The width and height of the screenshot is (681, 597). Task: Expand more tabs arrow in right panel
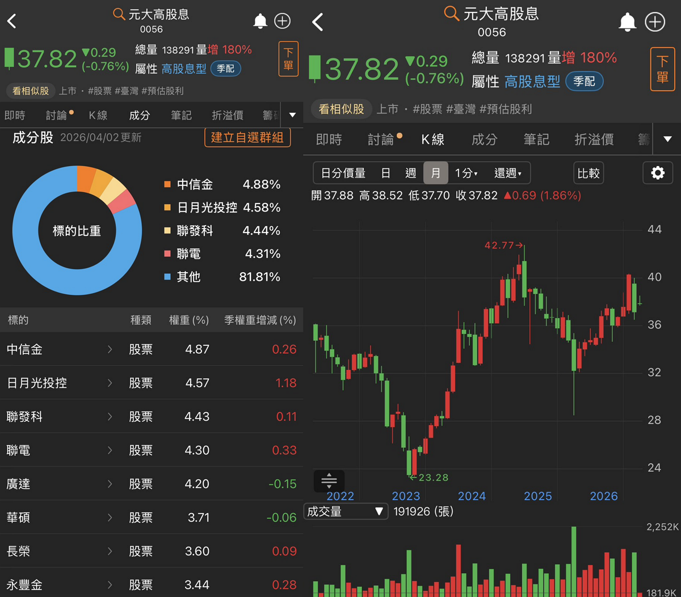click(x=667, y=139)
